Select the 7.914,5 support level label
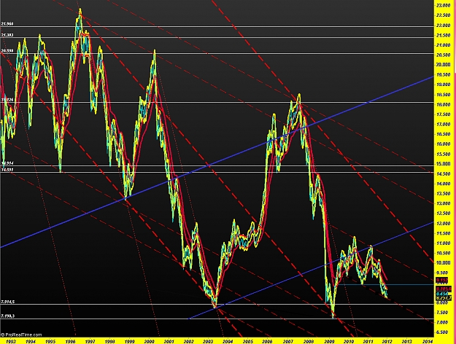The height and width of the screenshot is (344, 456). (x=8, y=302)
